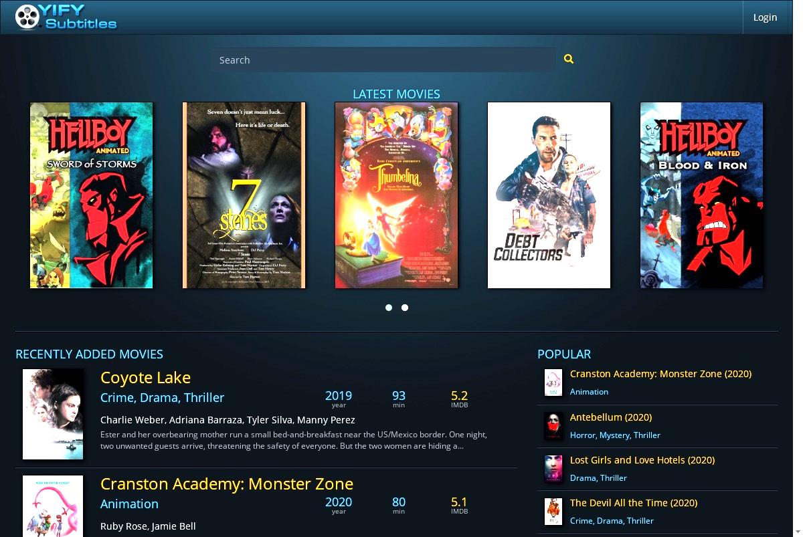Screen dimensions: 803x537
Task: Click the Coyote Lake poster thumbnail
Action: click(x=53, y=414)
